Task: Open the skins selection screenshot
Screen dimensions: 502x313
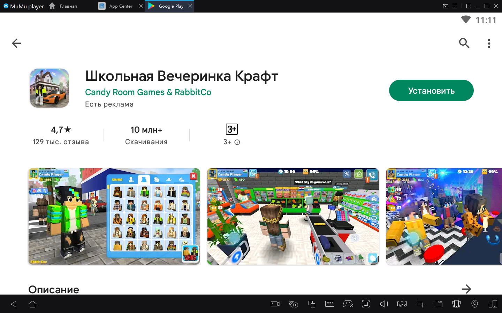Action: click(x=114, y=216)
